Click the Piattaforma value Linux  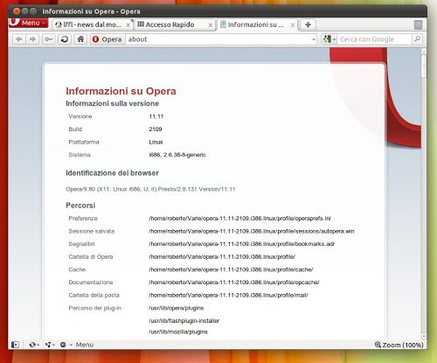pos(156,142)
